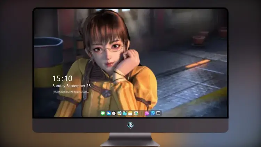The image size is (261, 147).
Task: Open the green Messages app in dock
Action: [103, 114]
